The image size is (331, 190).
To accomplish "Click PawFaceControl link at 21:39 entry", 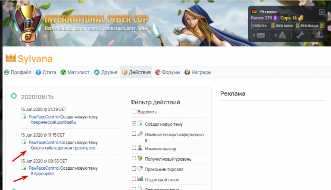I will pyautogui.click(x=44, y=117).
